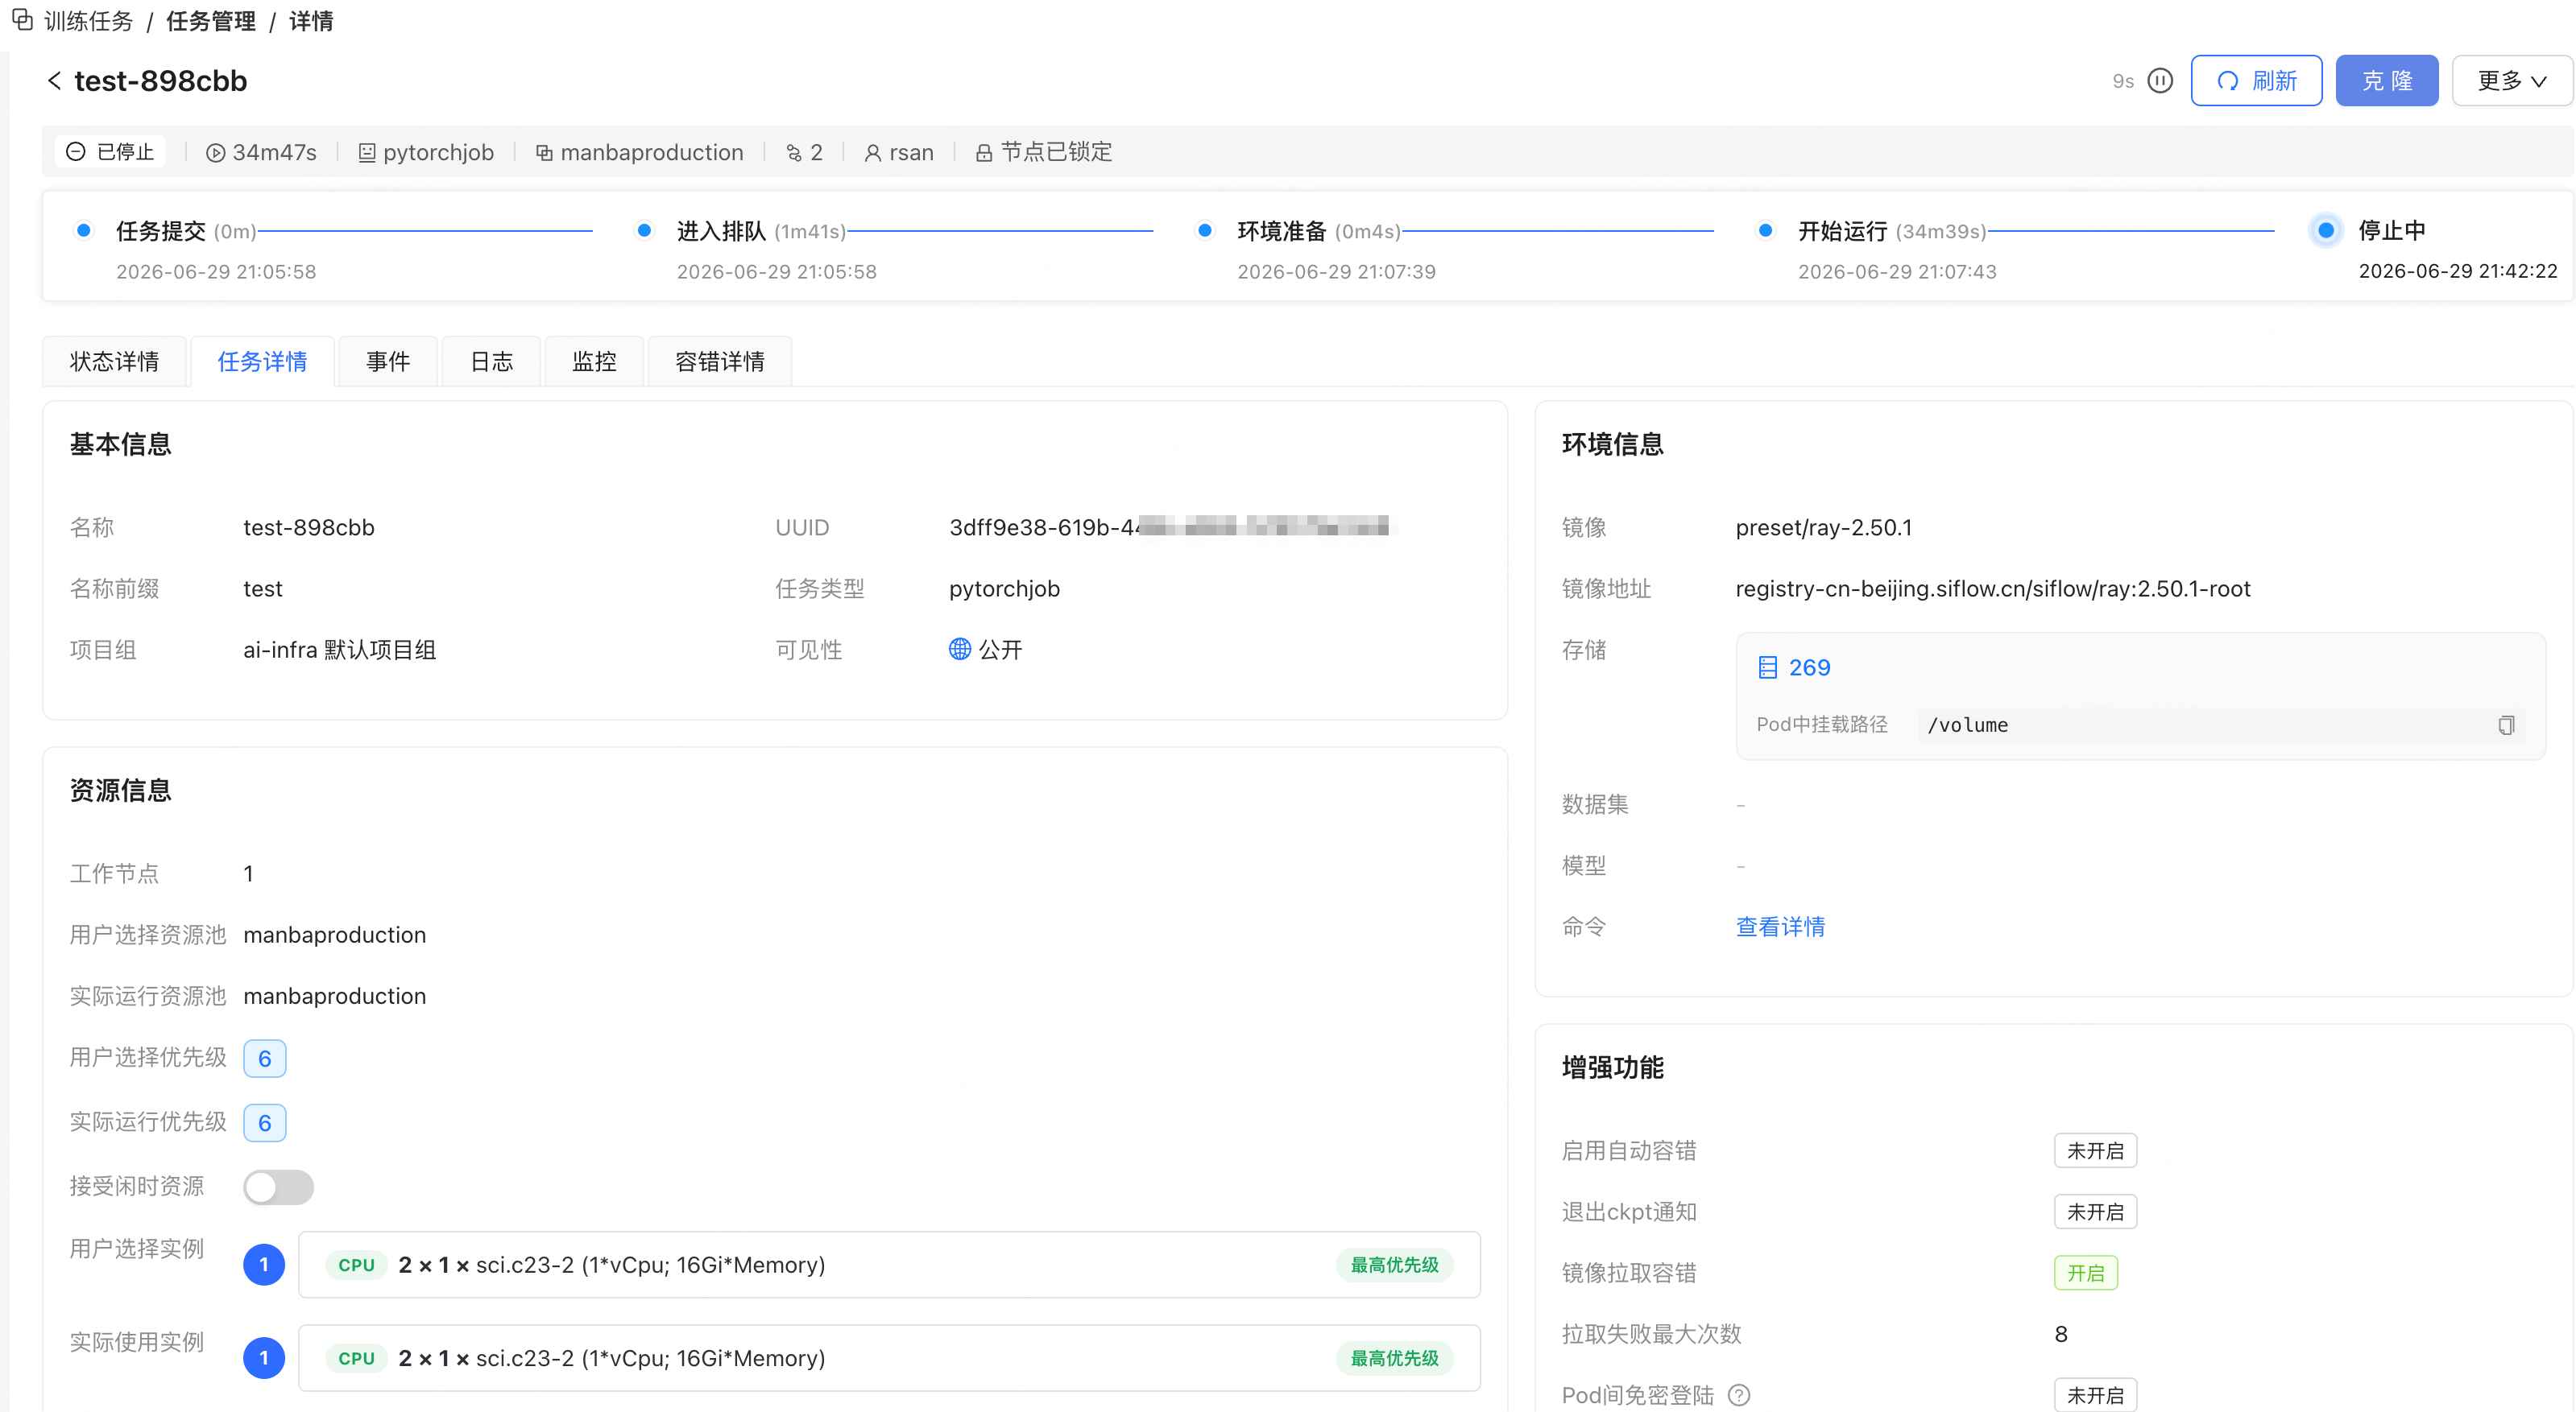Image resolution: width=2576 pixels, height=1412 pixels.
Task: Click the link icon beside number 2
Action: coord(794,153)
